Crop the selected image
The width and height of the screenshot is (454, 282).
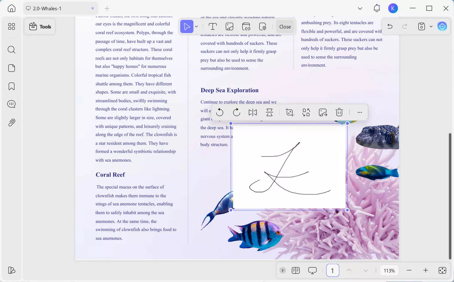point(290,112)
